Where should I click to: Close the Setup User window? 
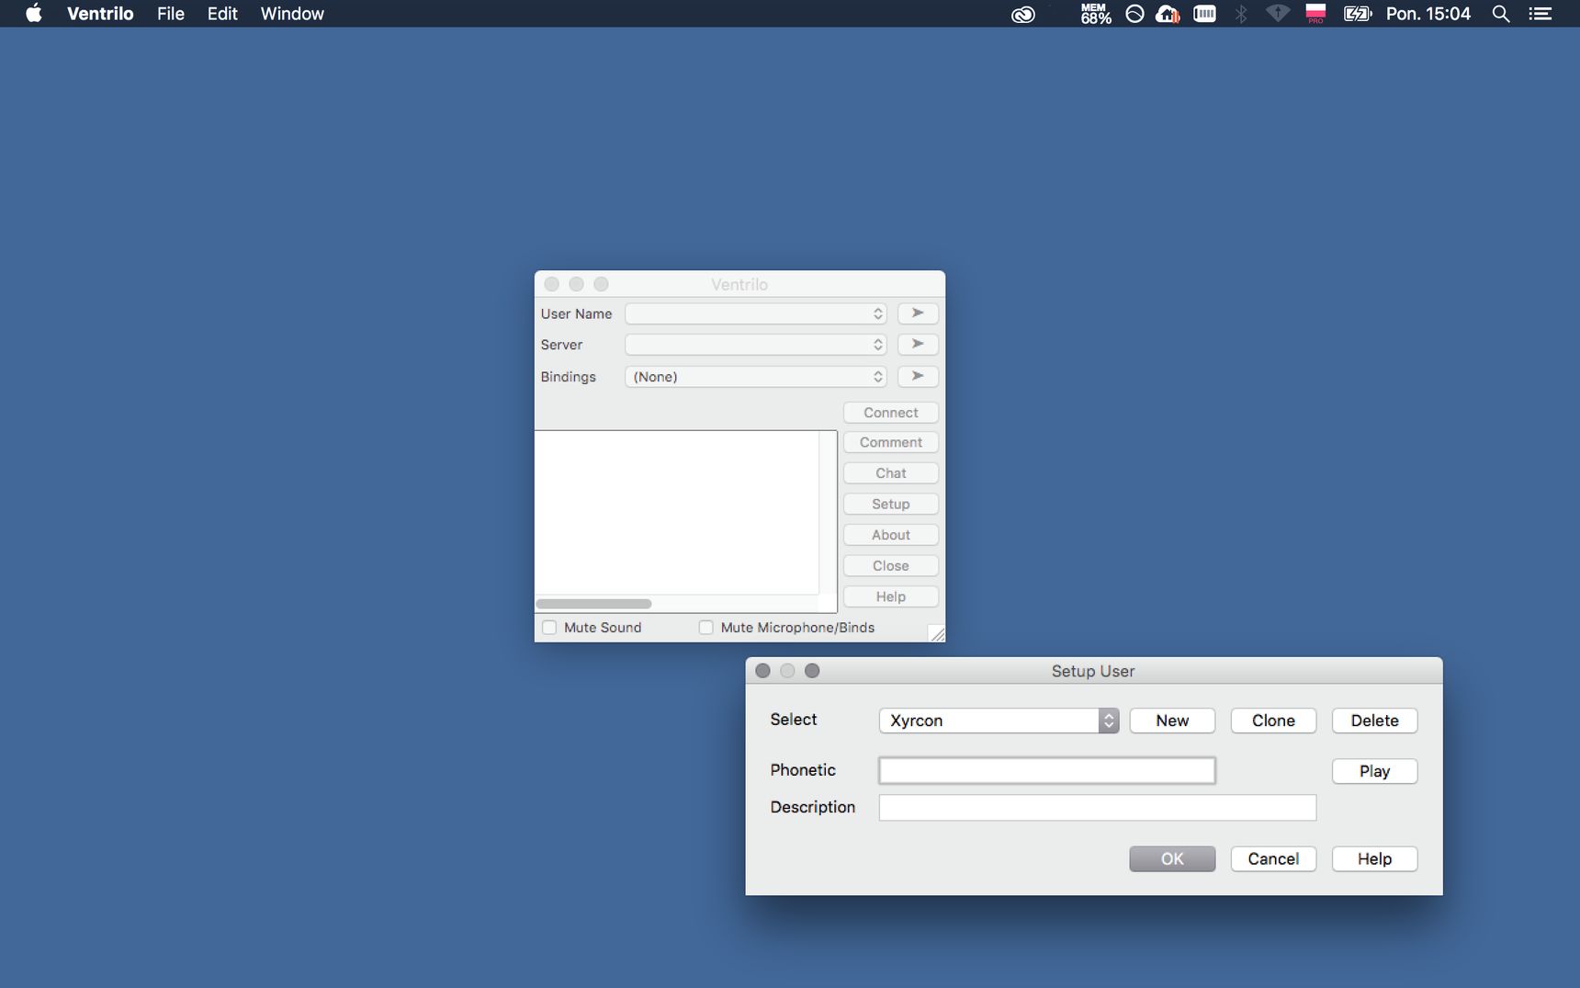click(x=762, y=671)
